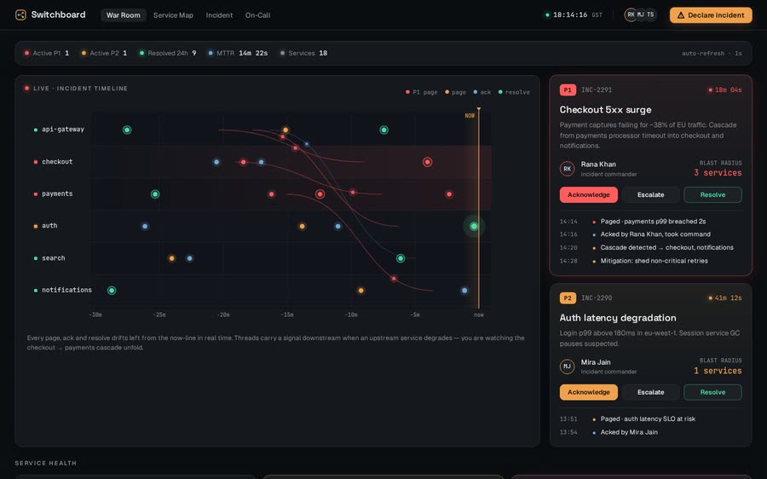Toggle the P1 page legend filter
Viewport: 767px width, 479px height.
click(421, 92)
